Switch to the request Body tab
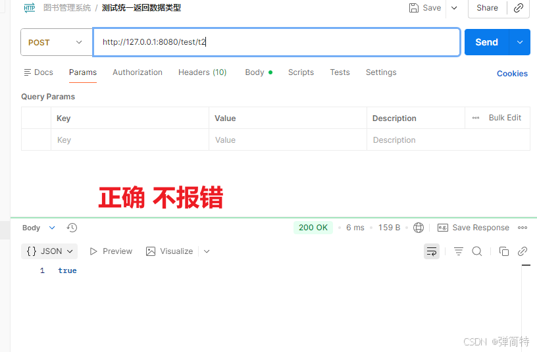The image size is (537, 352). (x=259, y=72)
